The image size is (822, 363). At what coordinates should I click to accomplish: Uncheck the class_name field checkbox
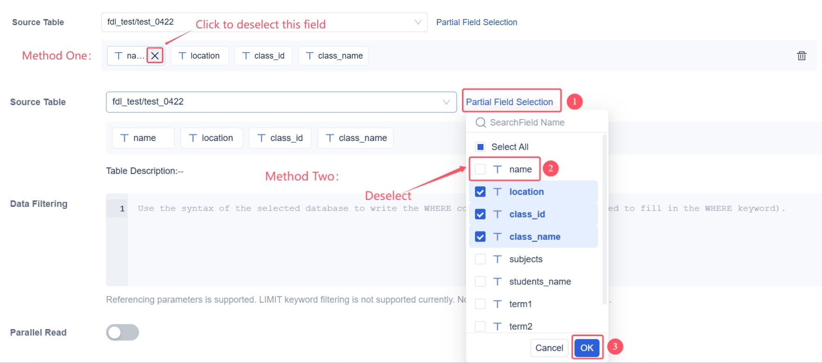(x=481, y=237)
